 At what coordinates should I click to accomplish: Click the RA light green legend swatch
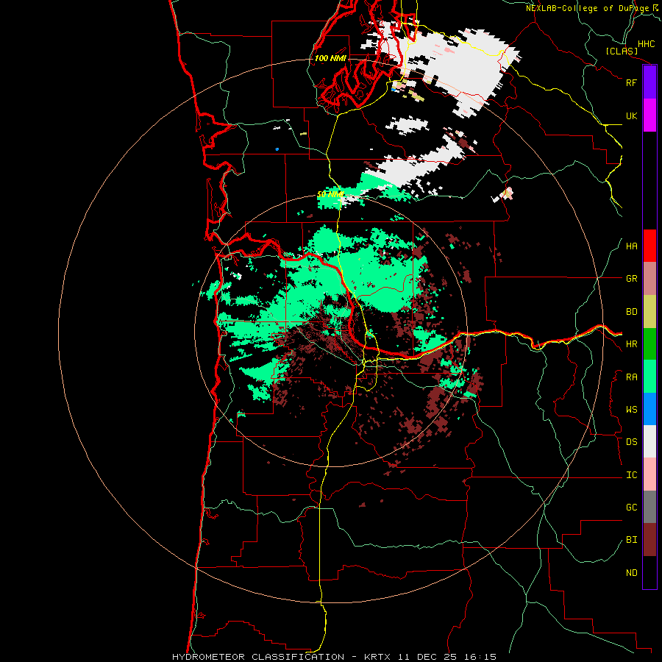649,377
